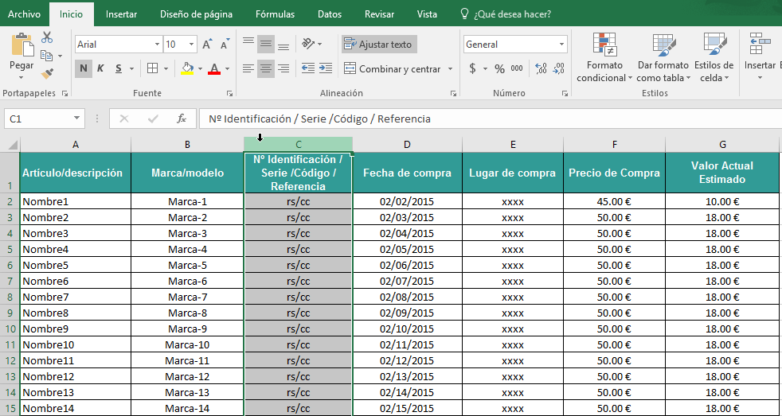Decrease decimal places icon
This screenshot has height=416, width=782.
558,68
